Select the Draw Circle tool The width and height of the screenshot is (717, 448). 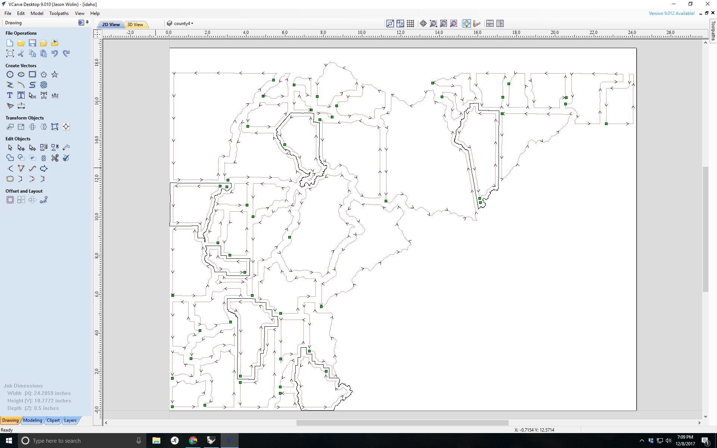[10, 74]
